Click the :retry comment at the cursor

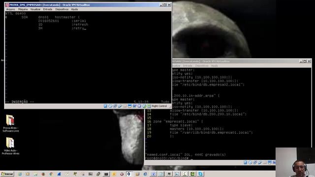pyautogui.click(x=78, y=29)
